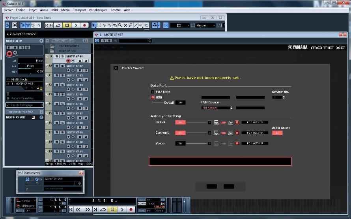
Task: Toggle the Global auto sync On switch
Action: point(180,122)
